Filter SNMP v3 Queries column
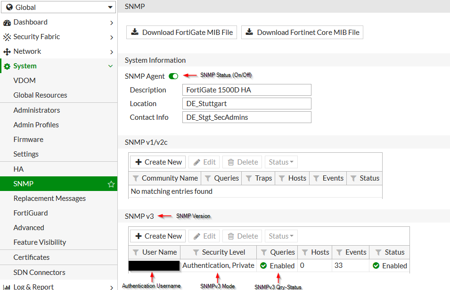This screenshot has height=290, width=450. point(264,252)
